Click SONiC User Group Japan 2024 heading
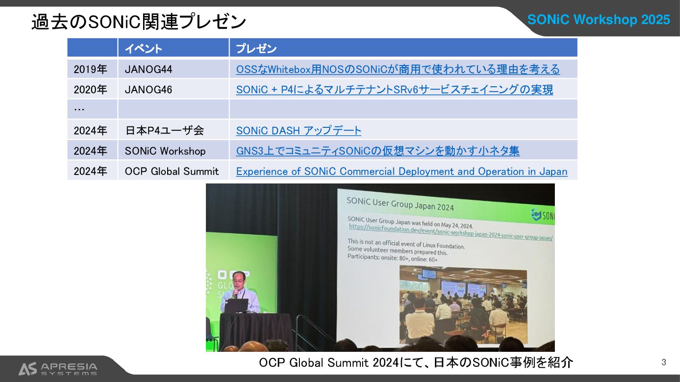680x382 pixels. [400, 203]
